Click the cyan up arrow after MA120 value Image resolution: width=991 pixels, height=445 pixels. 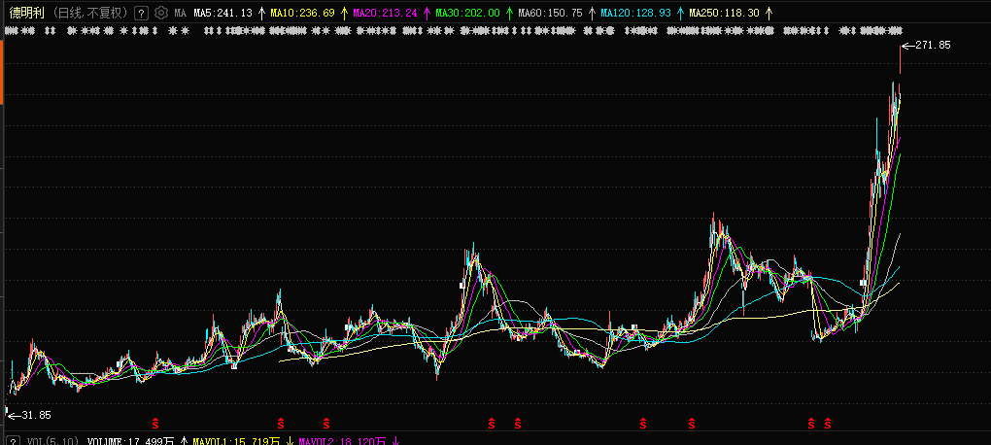pos(679,14)
